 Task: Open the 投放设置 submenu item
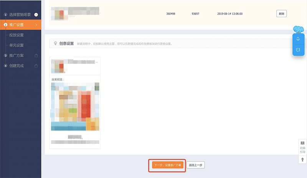coord(17,35)
